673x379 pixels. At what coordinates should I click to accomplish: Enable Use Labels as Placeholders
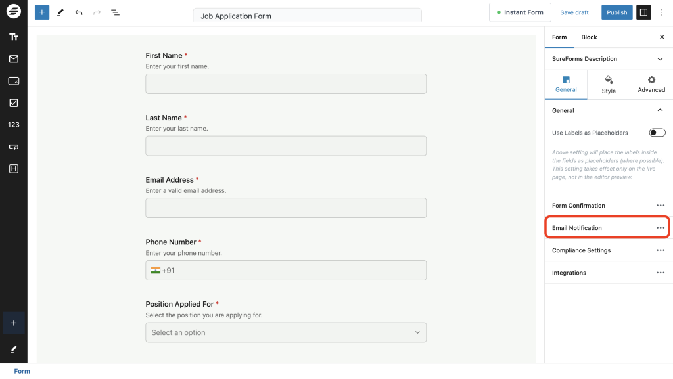coord(657,132)
